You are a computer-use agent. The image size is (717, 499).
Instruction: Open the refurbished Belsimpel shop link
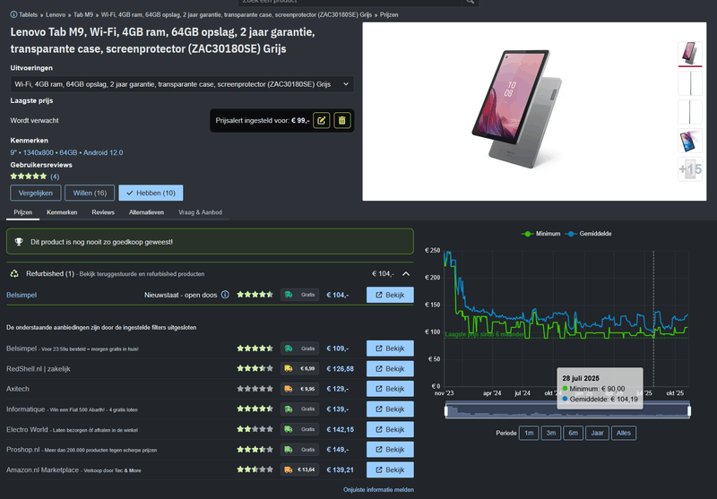point(22,295)
